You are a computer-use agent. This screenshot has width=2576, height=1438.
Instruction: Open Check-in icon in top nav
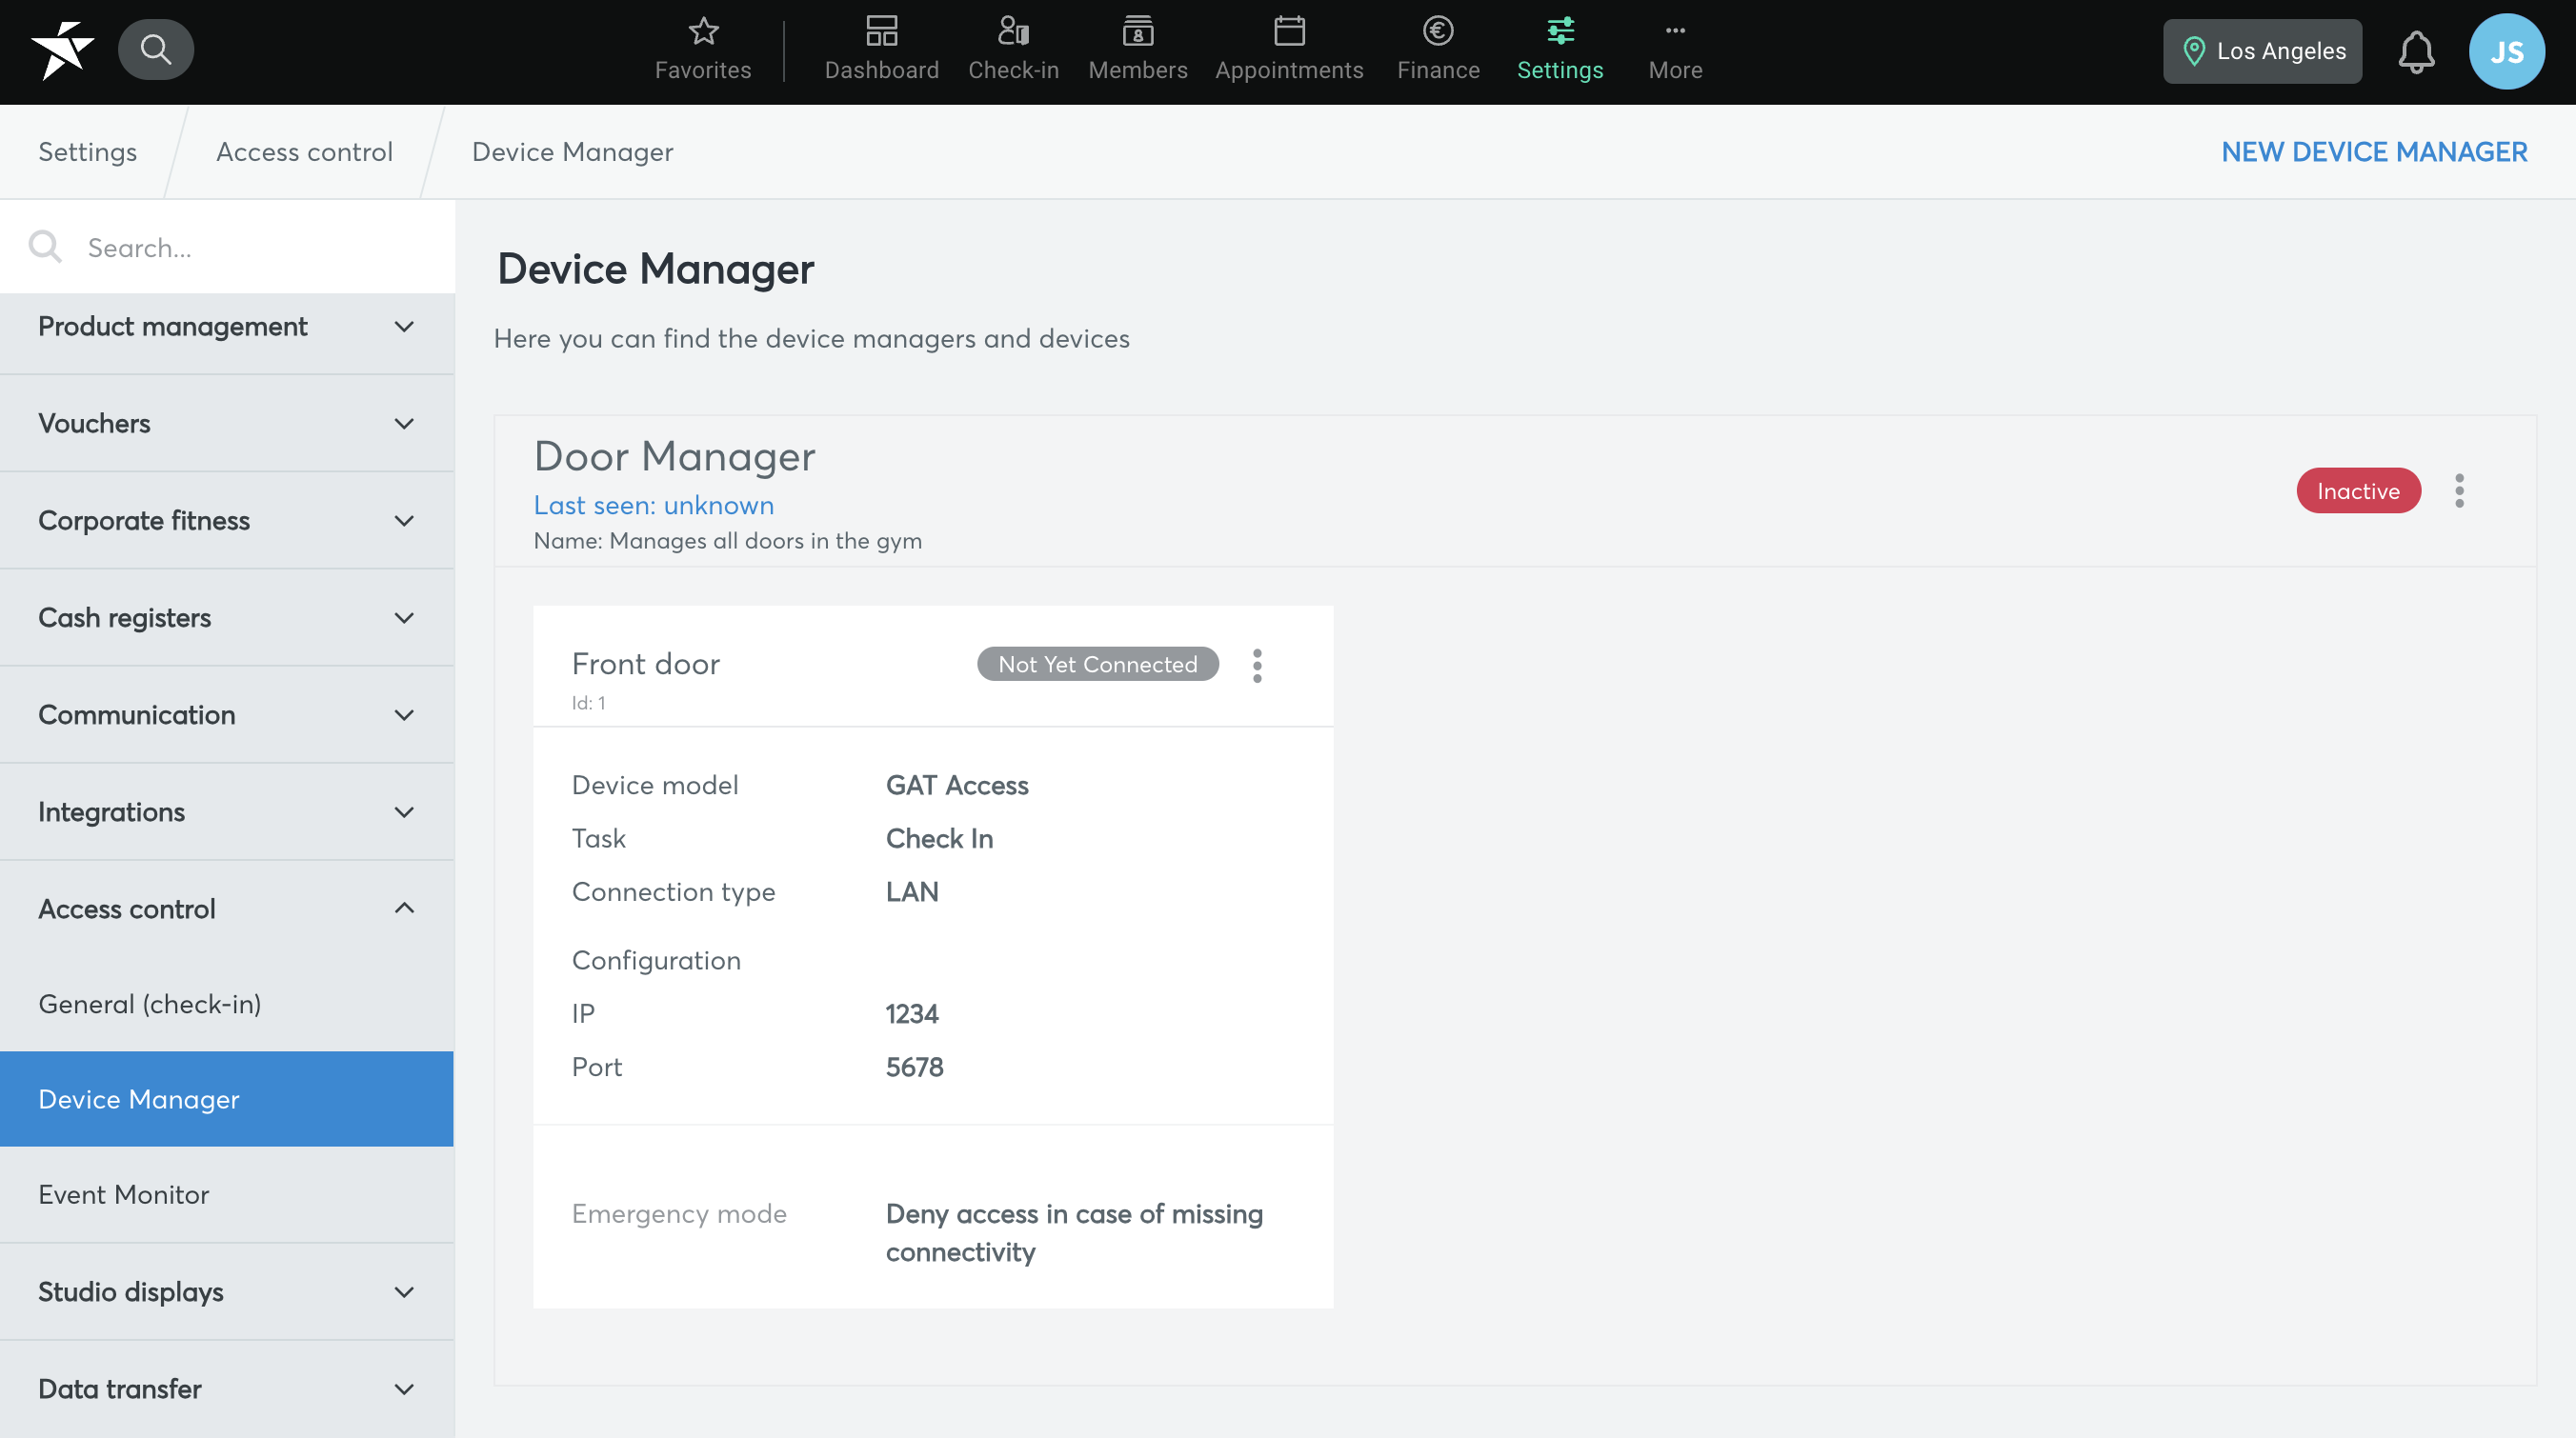click(x=1013, y=31)
